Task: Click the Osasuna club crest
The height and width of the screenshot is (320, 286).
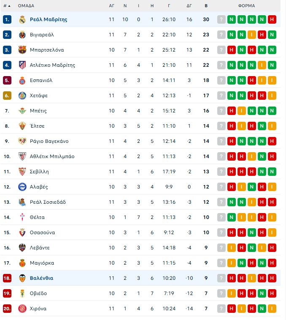Action: click(x=22, y=232)
